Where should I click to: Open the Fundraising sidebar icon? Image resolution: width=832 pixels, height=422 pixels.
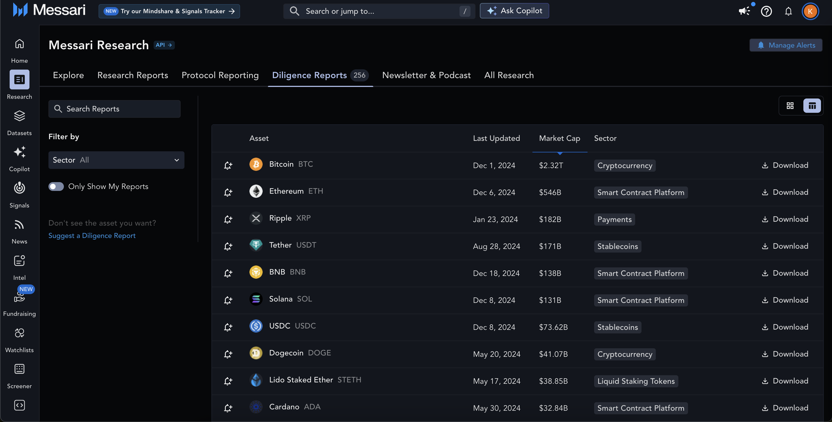click(x=19, y=297)
